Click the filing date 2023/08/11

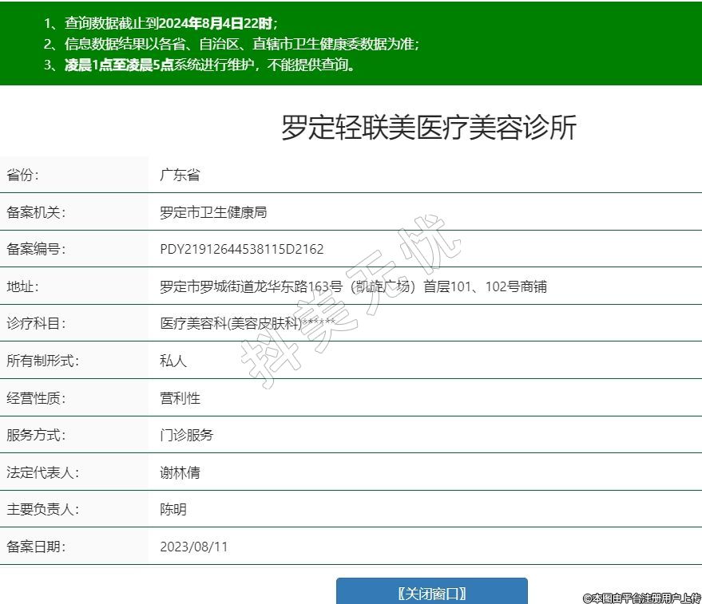[194, 547]
